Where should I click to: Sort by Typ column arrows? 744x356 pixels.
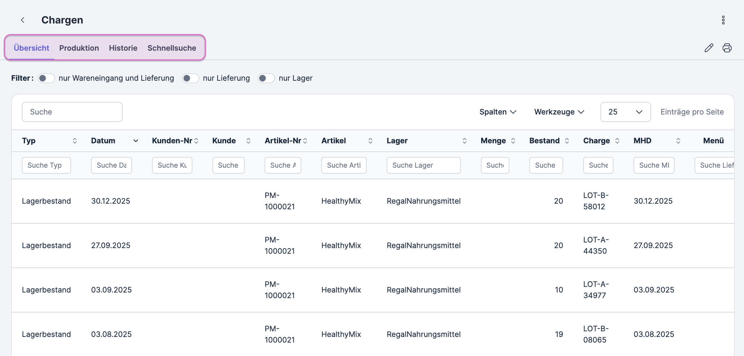tap(74, 141)
